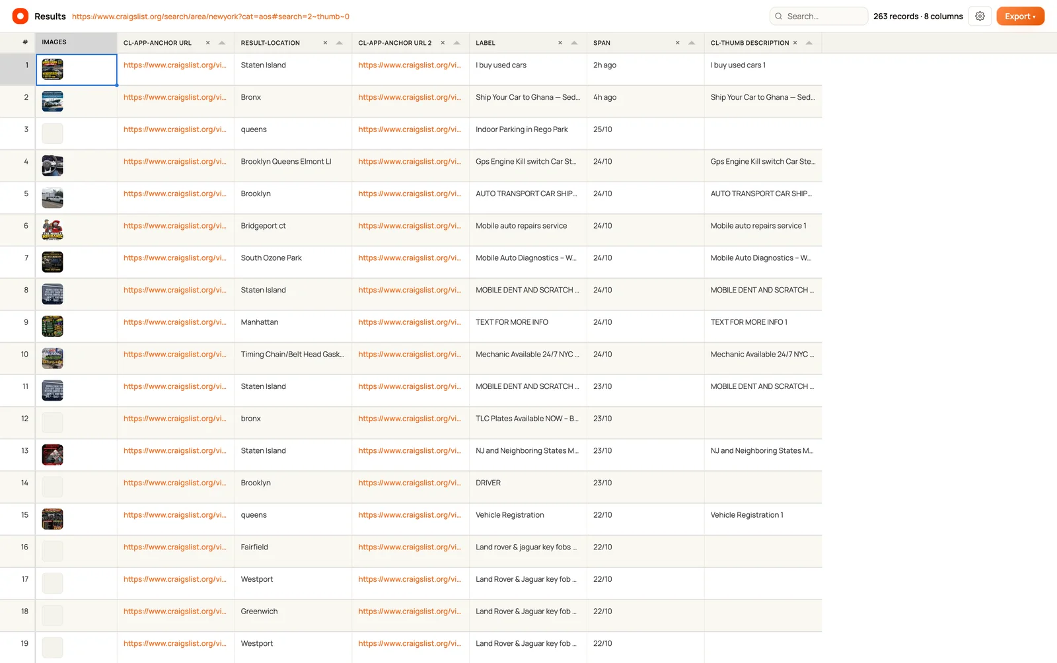
Task: Open the thumbnail image in row 13
Action: [x=53, y=455]
